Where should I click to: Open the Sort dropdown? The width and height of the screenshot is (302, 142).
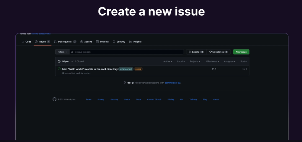click(243, 62)
